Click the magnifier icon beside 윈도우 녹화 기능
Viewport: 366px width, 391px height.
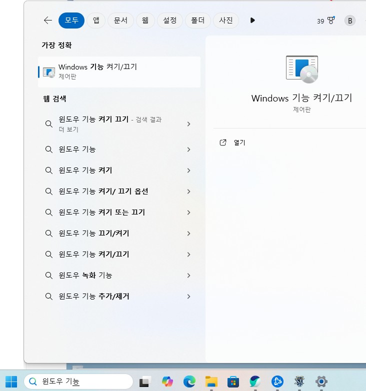49,275
